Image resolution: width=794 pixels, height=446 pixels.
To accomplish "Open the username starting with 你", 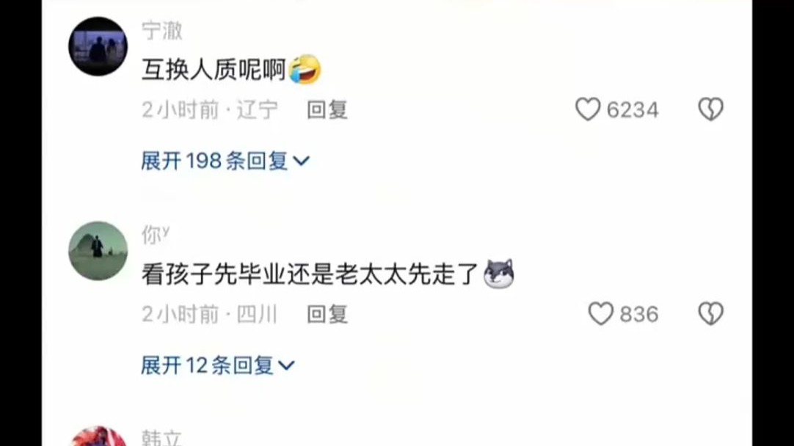I will click(x=156, y=235).
